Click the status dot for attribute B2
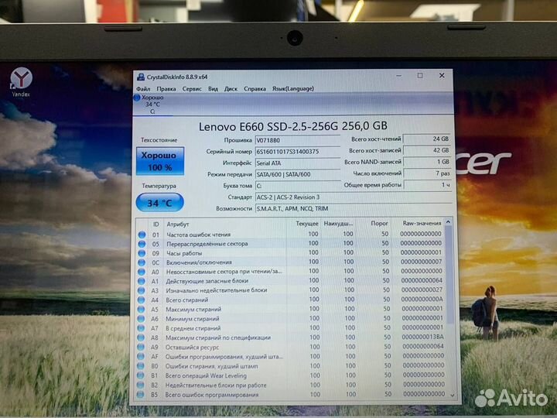The width and height of the screenshot is (557, 418). point(140,385)
